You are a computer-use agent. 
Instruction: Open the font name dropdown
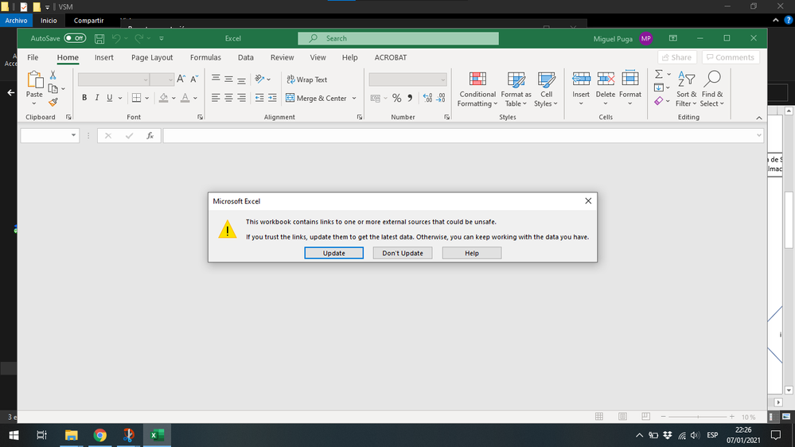(x=146, y=80)
